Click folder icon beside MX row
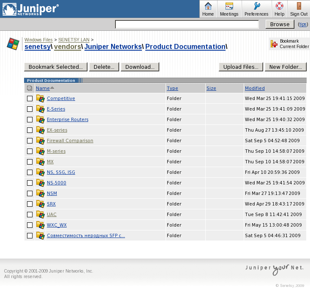The height and width of the screenshot is (292, 310). (x=40, y=162)
